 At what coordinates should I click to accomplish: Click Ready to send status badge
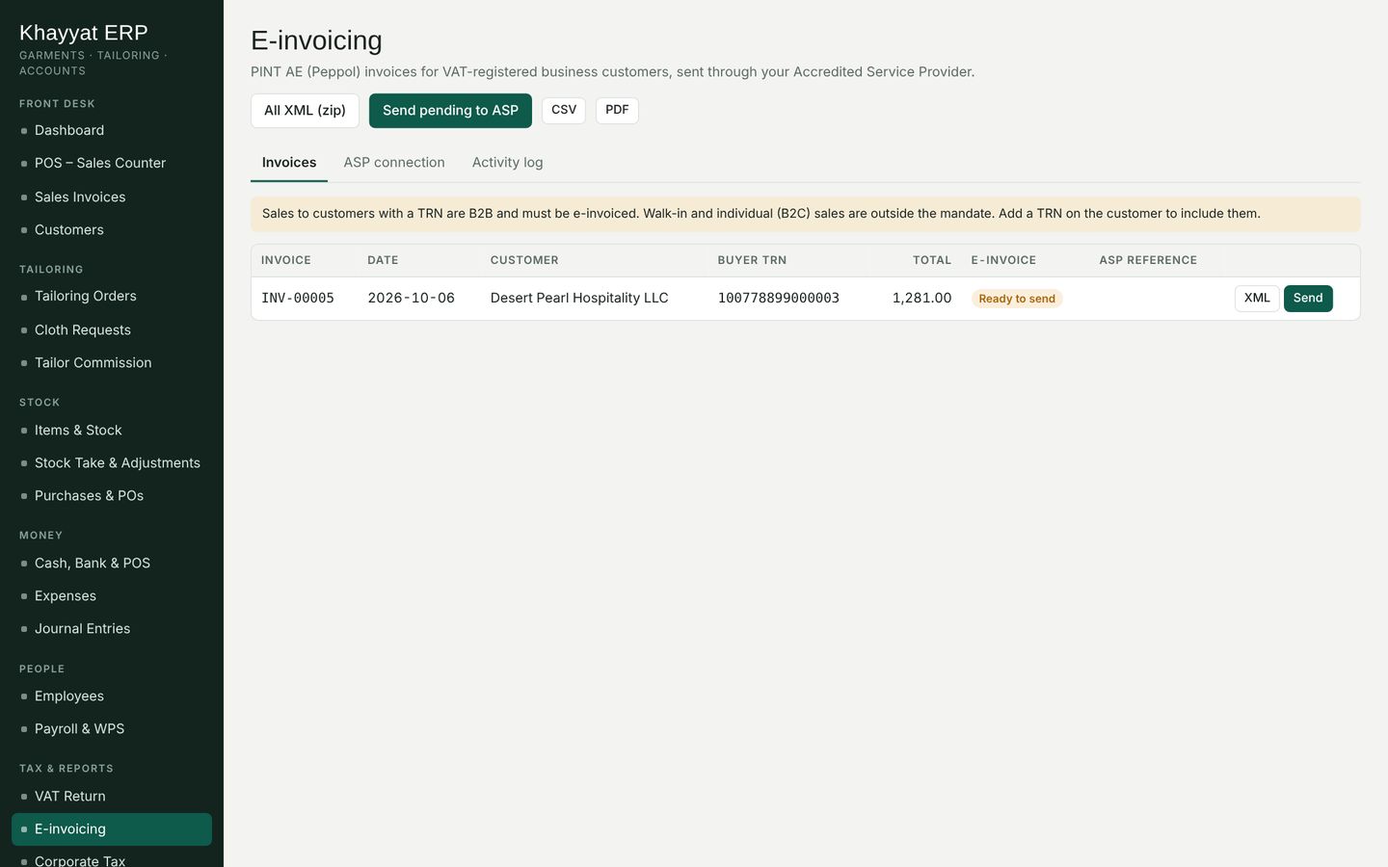coord(1017,299)
